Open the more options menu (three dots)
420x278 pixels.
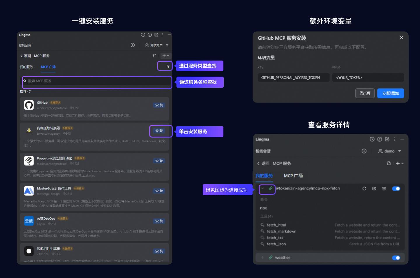pyautogui.click(x=163, y=35)
